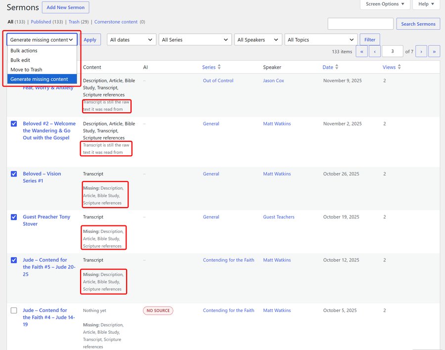Viewport: 445px width, 350px height.
Task: Click the current page number field
Action: tap(393, 51)
